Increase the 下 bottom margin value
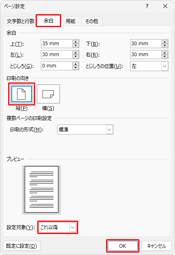The width and height of the screenshot is (175, 255). (x=164, y=42)
